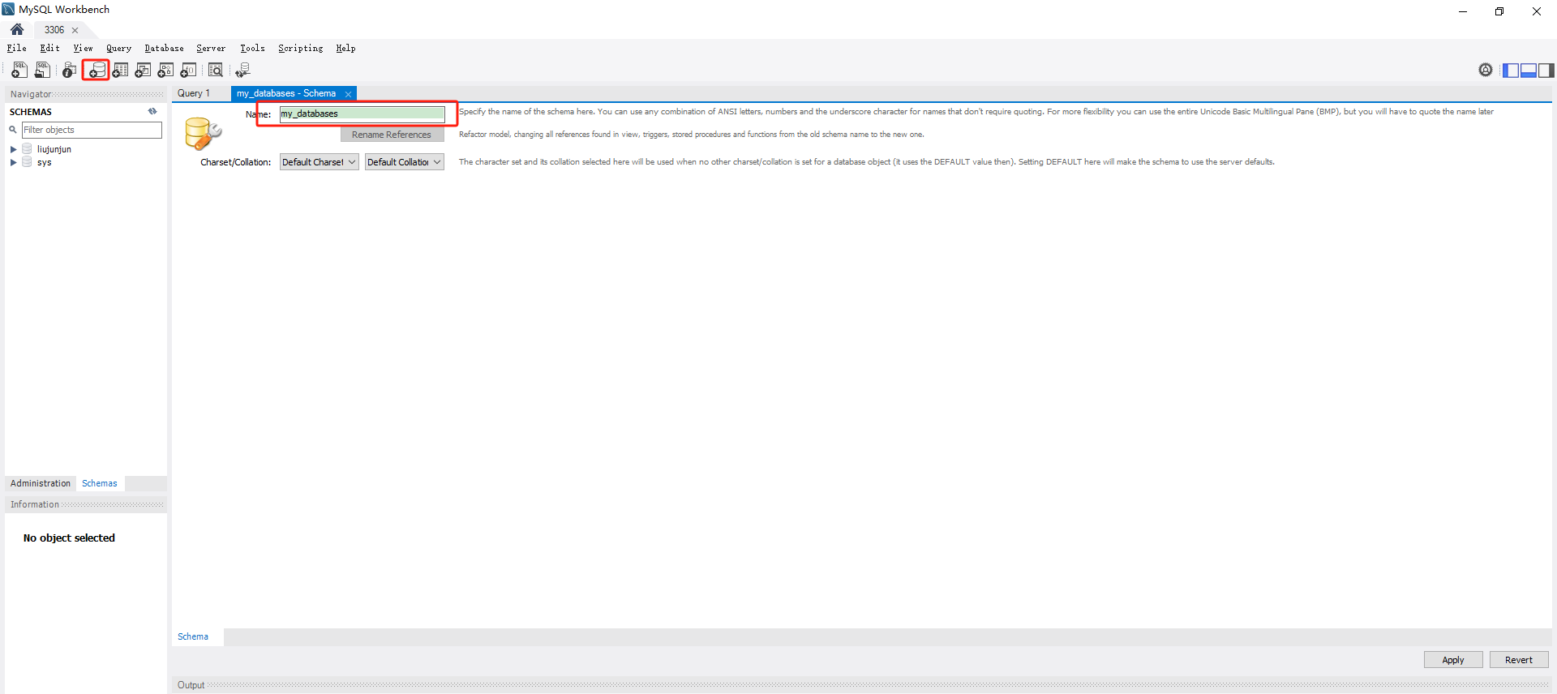The image size is (1557, 694).
Task: Select the Schemas navigator tab
Action: [100, 483]
